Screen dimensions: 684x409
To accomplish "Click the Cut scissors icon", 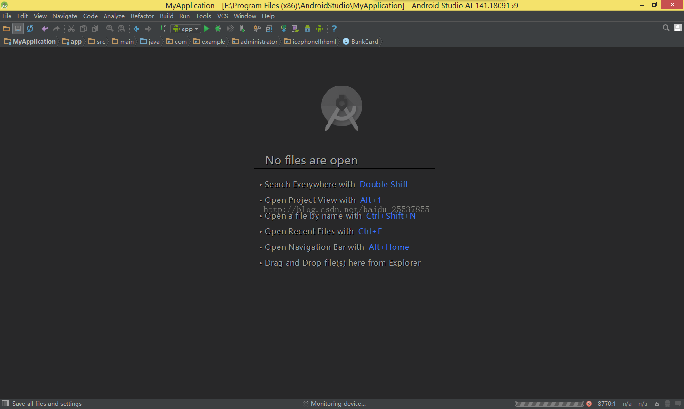I will click(x=71, y=29).
